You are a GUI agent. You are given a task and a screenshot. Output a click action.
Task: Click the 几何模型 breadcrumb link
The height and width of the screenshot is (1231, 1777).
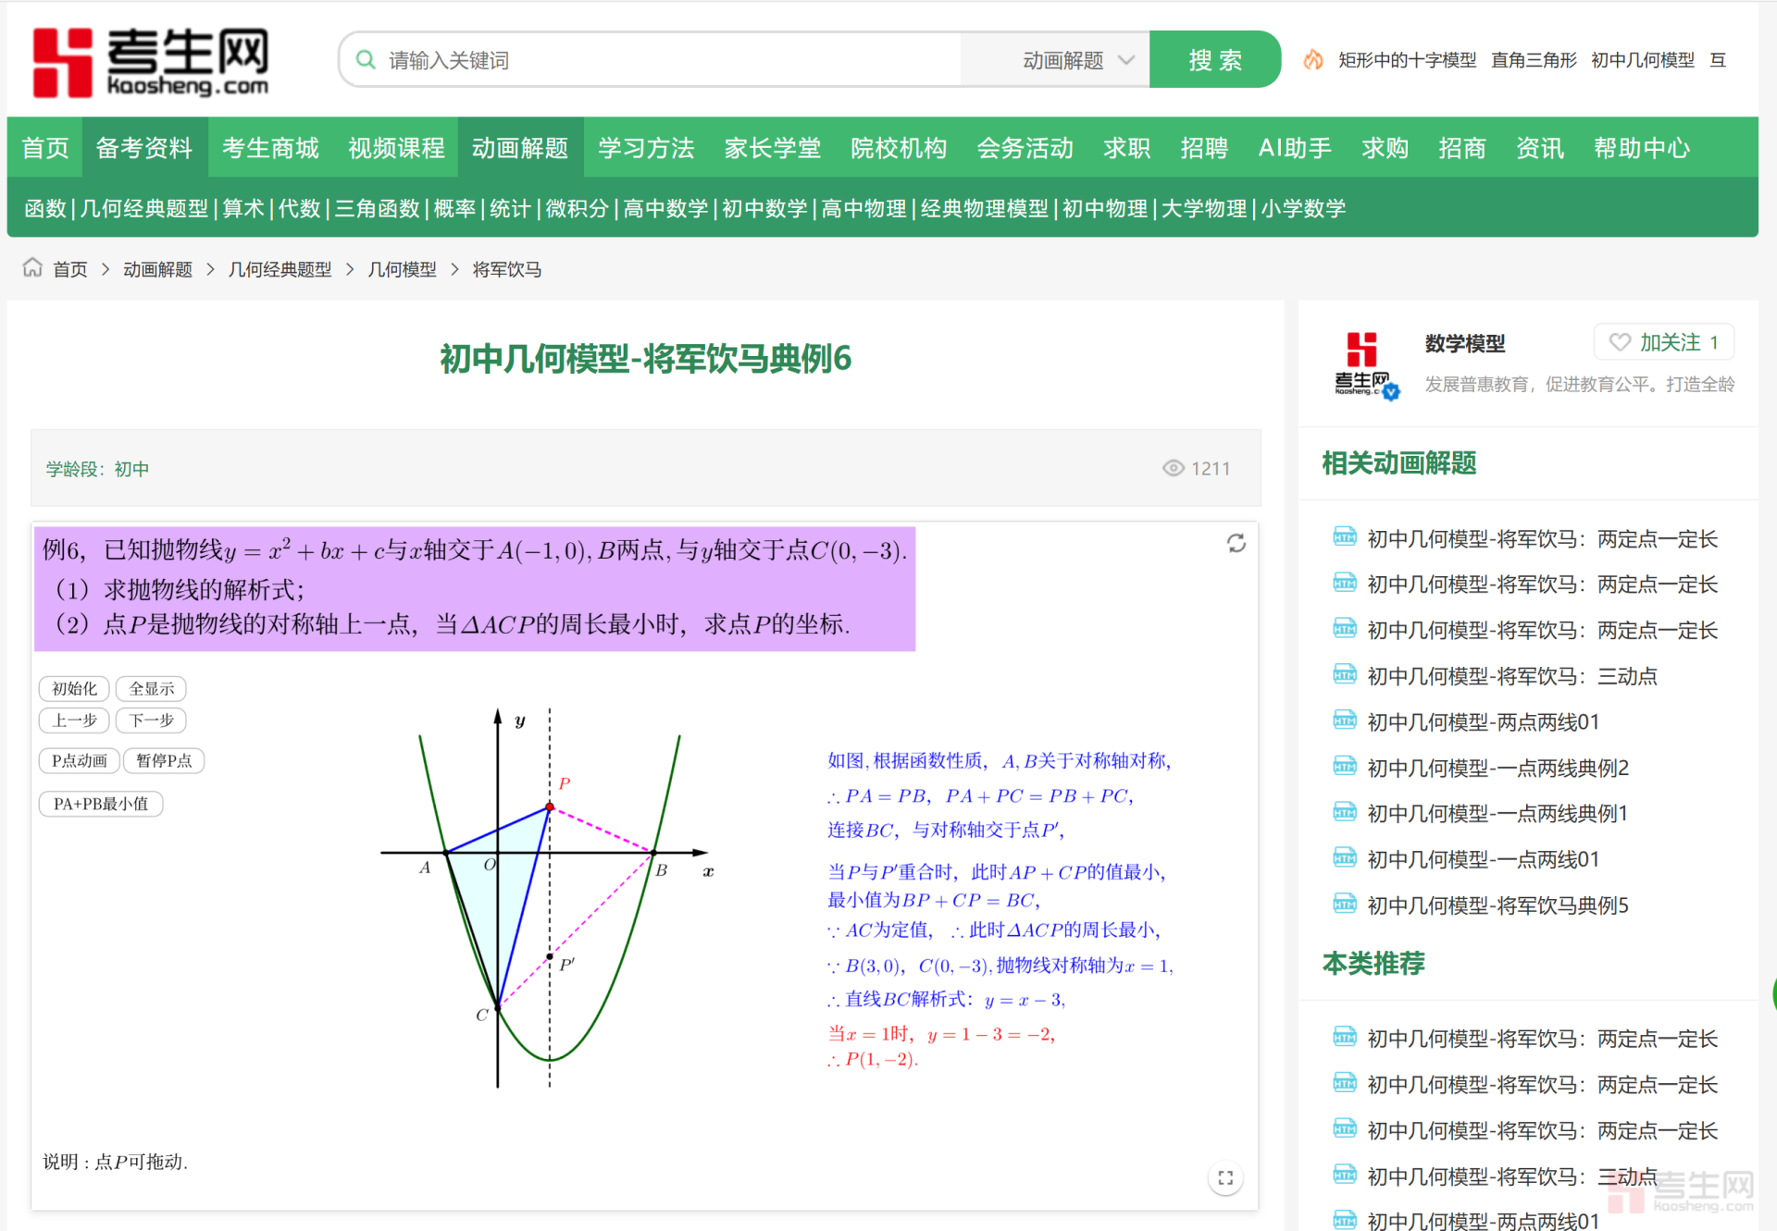pos(402,269)
